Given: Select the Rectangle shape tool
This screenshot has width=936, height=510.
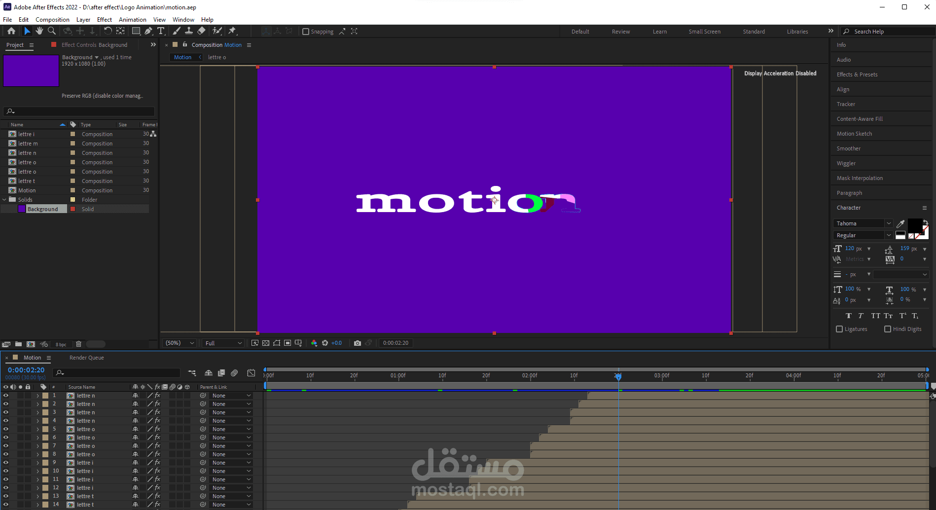Looking at the screenshot, I should [x=136, y=31].
